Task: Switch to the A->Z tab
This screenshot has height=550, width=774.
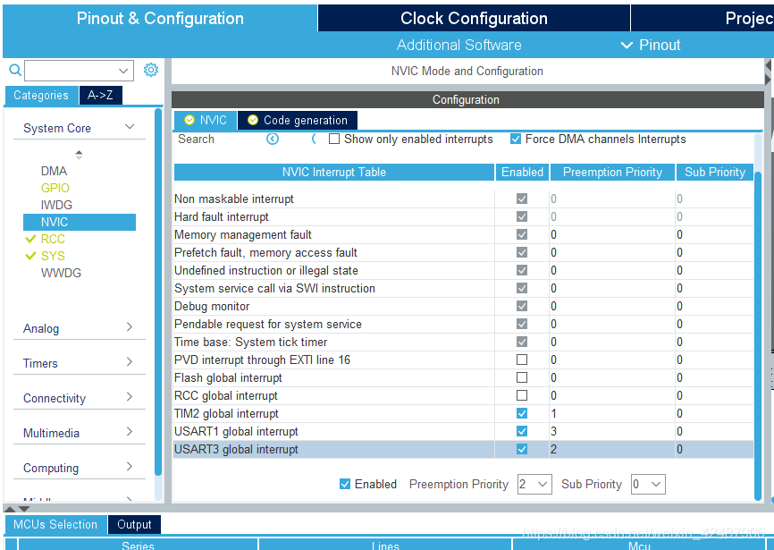Action: 101,96
